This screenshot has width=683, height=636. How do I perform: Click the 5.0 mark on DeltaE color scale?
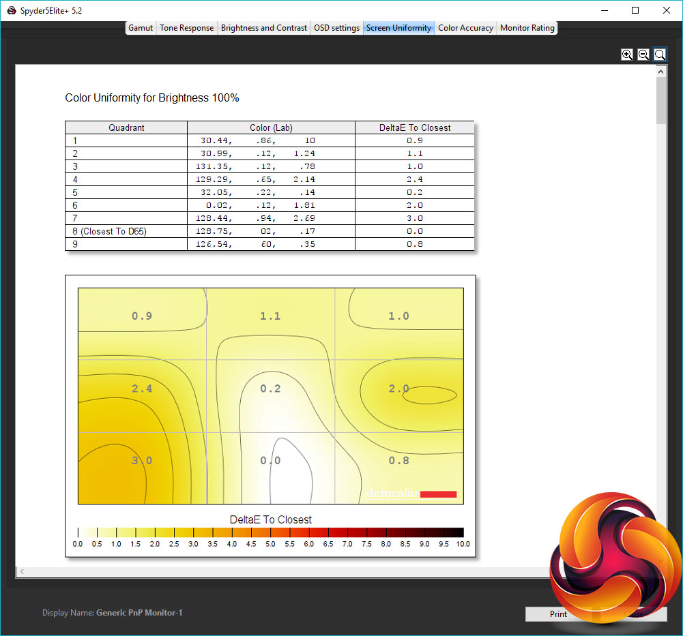point(270,544)
